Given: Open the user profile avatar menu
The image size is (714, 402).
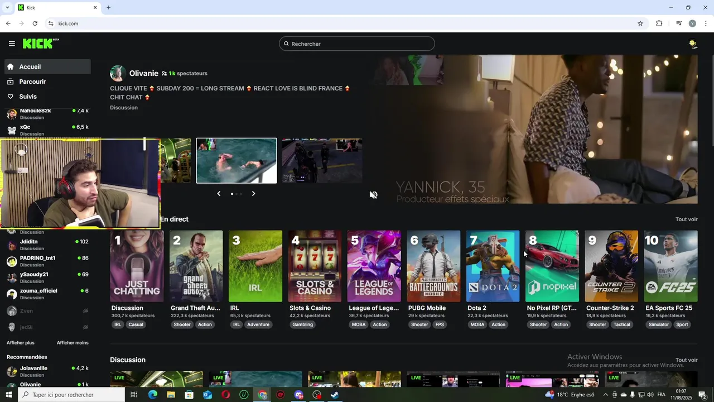Looking at the screenshot, I should pyautogui.click(x=693, y=44).
